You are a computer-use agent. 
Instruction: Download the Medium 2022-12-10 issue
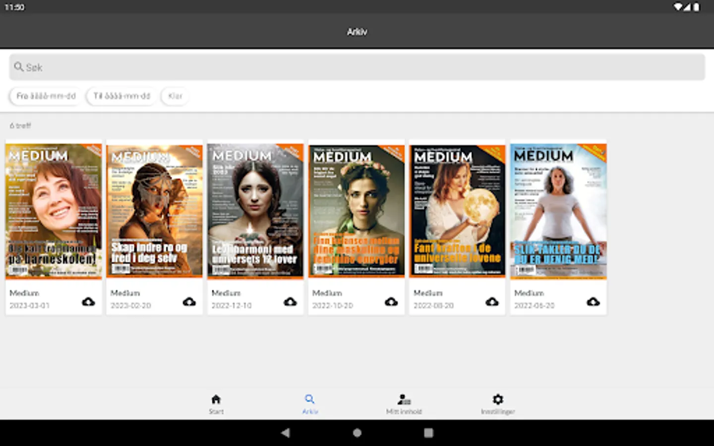point(290,302)
